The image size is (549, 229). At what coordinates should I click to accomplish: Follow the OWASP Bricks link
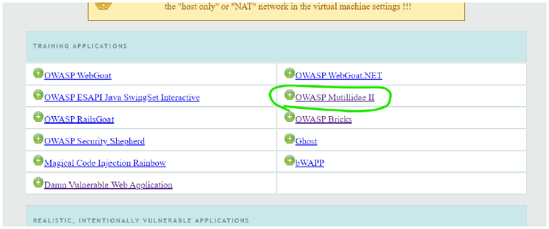[x=323, y=119]
